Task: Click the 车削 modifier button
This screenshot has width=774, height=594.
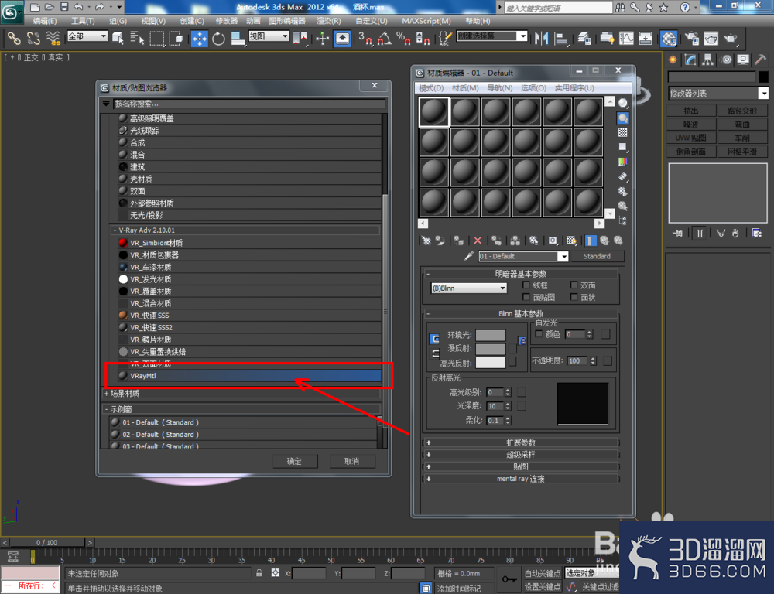Action: click(x=742, y=138)
